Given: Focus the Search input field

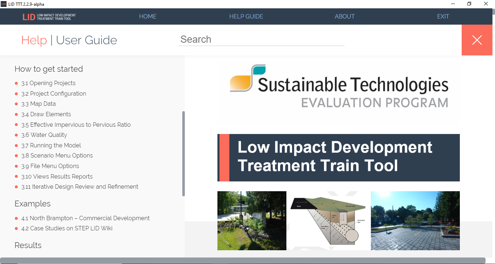Looking at the screenshot, I should (x=261, y=39).
